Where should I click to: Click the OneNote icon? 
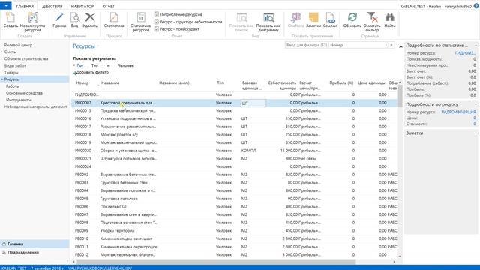pyautogui.click(x=296, y=17)
